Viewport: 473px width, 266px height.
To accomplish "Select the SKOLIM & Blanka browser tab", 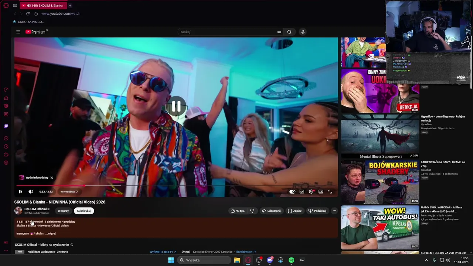I will pyautogui.click(x=44, y=6).
